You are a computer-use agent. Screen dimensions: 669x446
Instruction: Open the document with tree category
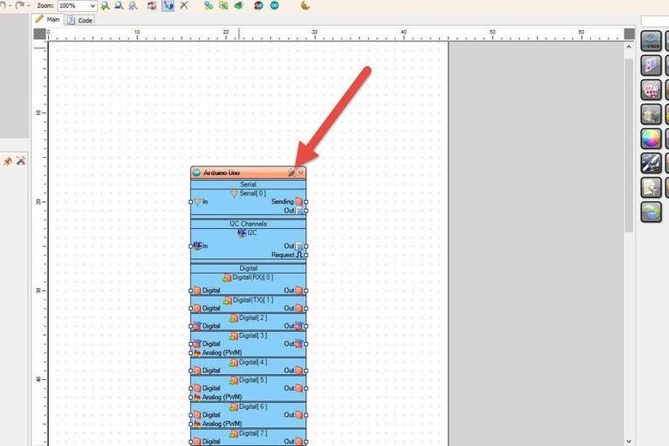(x=651, y=187)
